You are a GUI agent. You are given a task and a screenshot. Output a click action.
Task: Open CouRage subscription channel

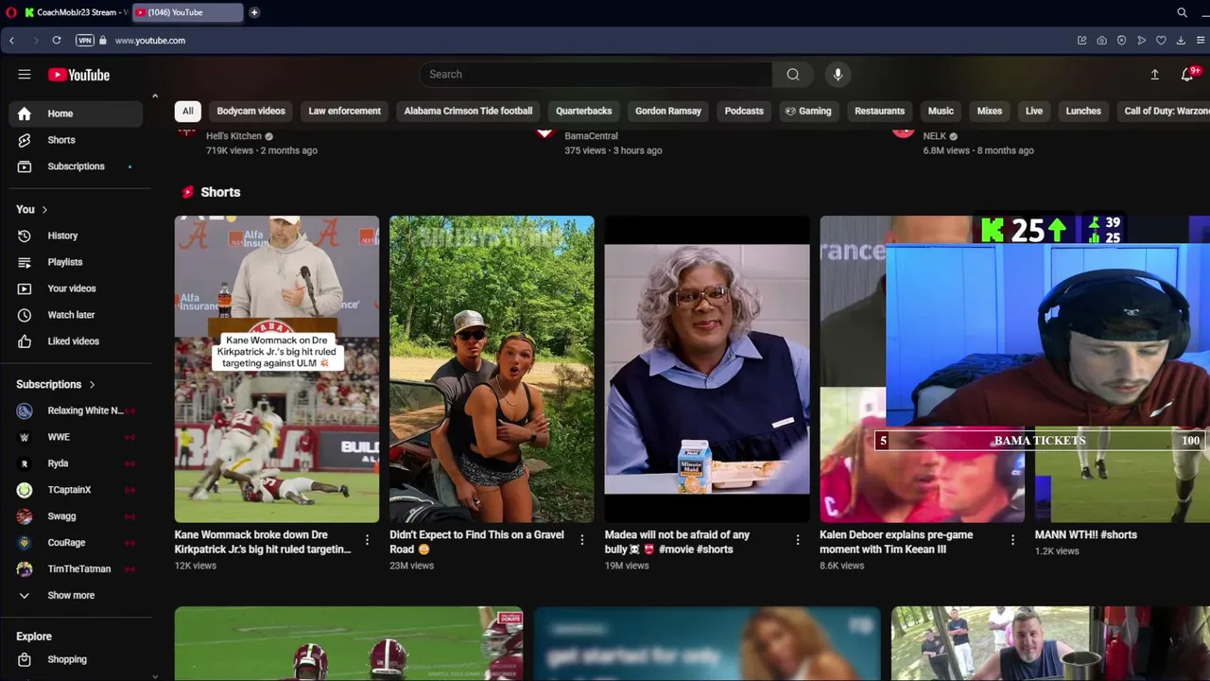pyautogui.click(x=76, y=543)
